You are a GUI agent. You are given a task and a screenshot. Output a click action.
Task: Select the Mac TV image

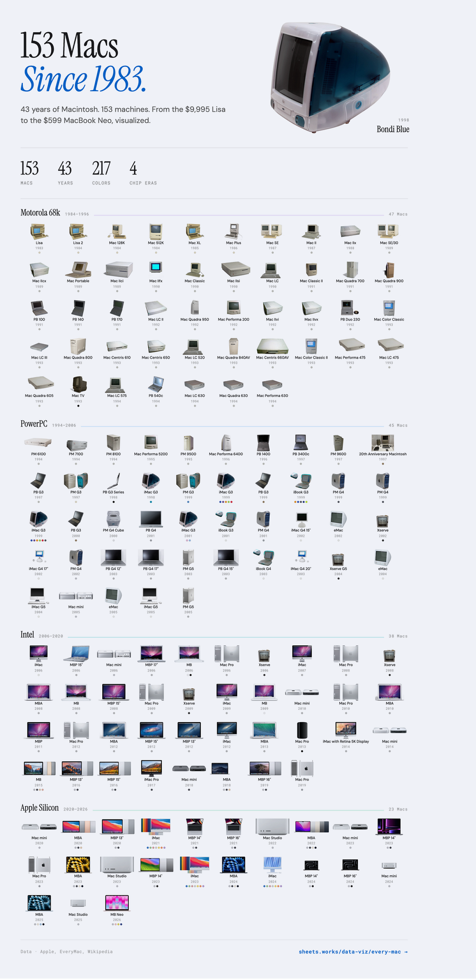(78, 384)
